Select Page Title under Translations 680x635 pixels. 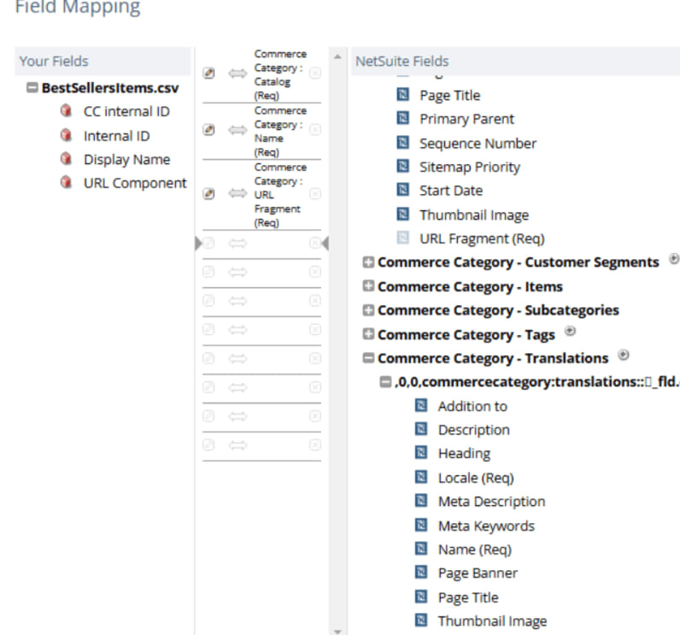click(x=468, y=597)
